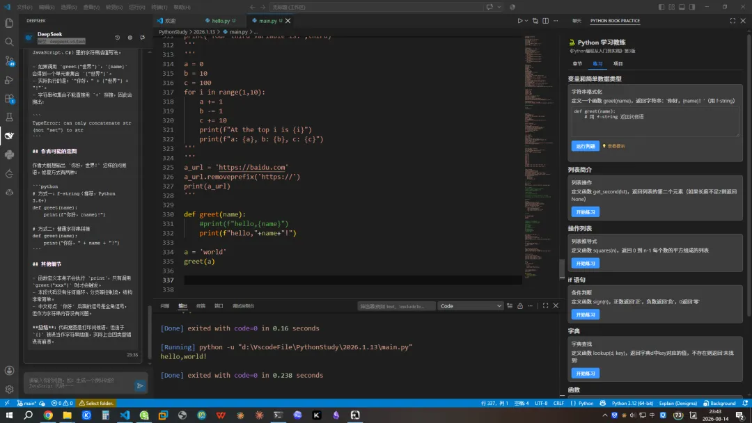Send the DeepSeek chat message
Viewport: 752px width, 423px height.
click(139, 385)
